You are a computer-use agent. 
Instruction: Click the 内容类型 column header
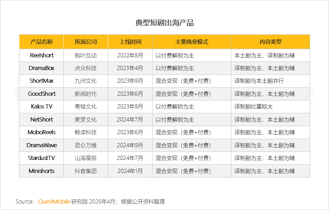(x=270, y=42)
